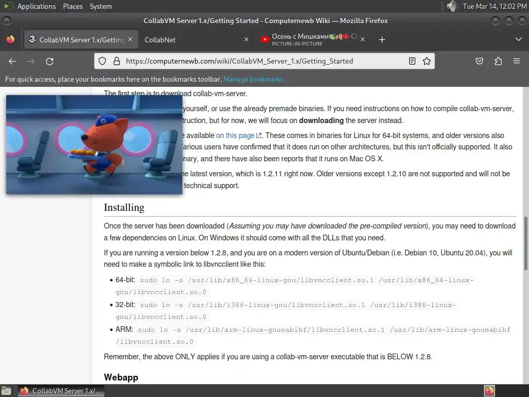View site security lock information
This screenshot has height=397, width=529.
click(117, 61)
